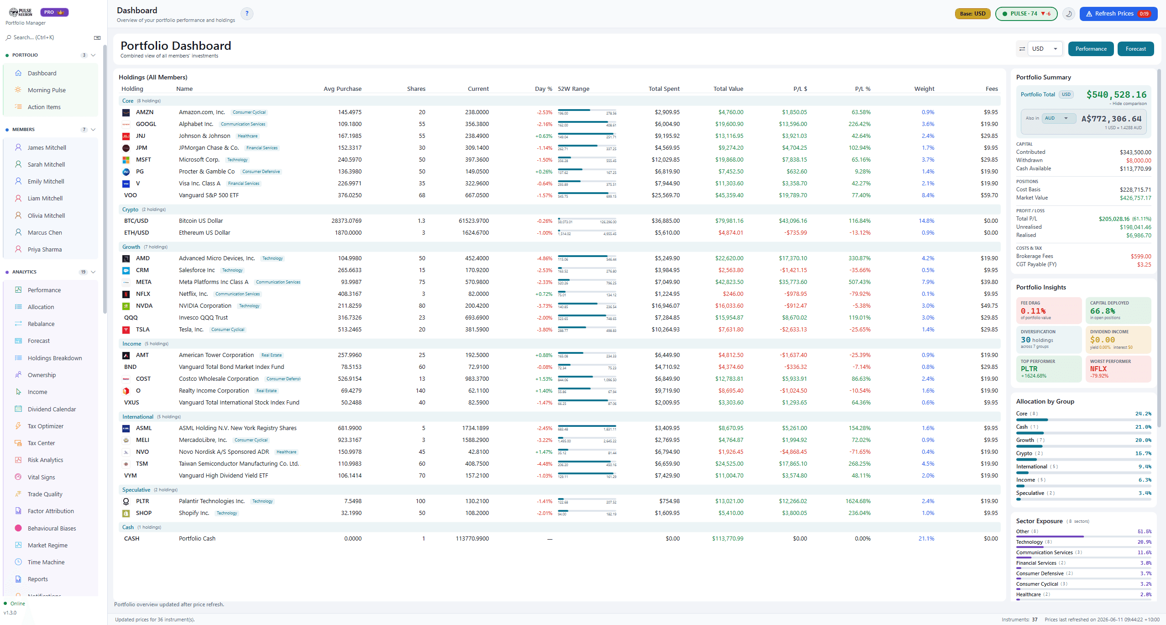
Task: Open Ownership icon
Action: click(x=18, y=375)
